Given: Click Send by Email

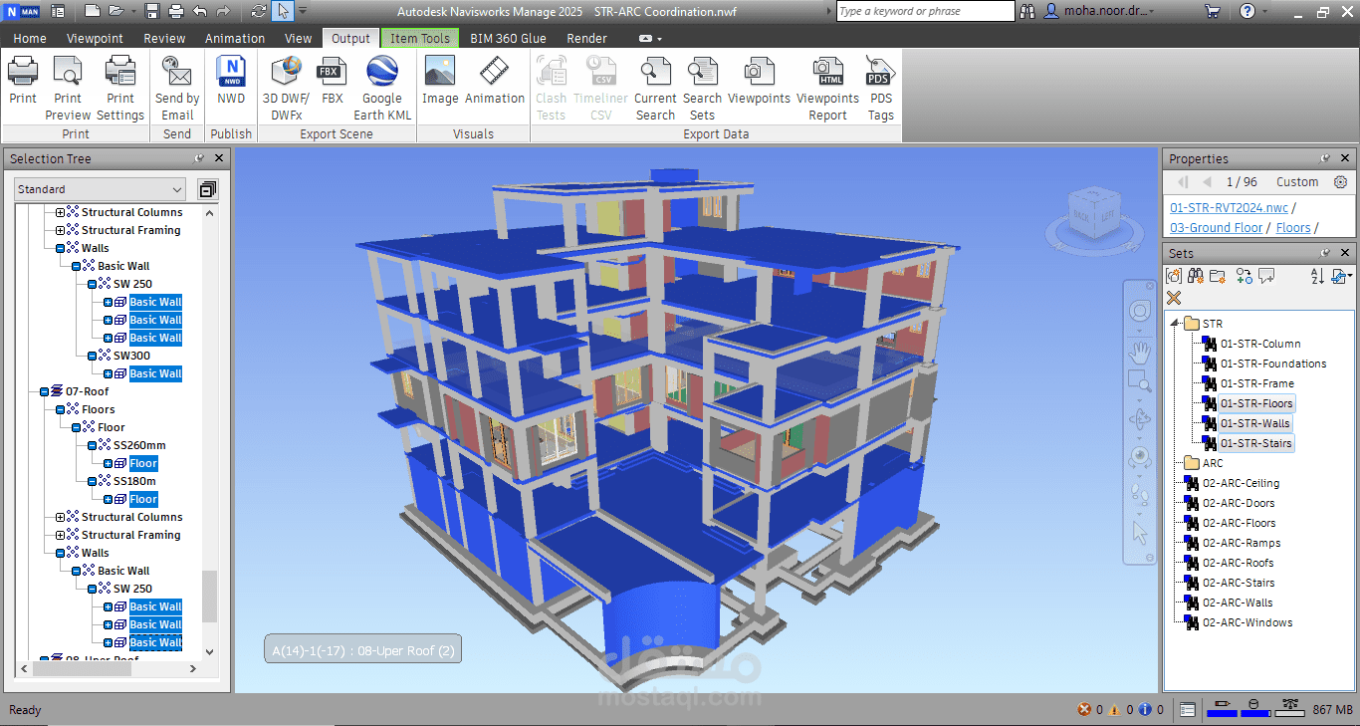Looking at the screenshot, I should point(177,88).
